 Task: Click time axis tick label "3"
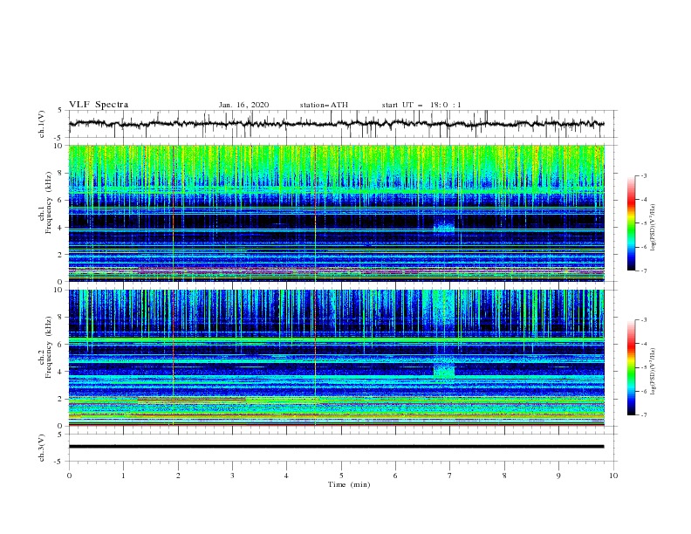pos(232,476)
